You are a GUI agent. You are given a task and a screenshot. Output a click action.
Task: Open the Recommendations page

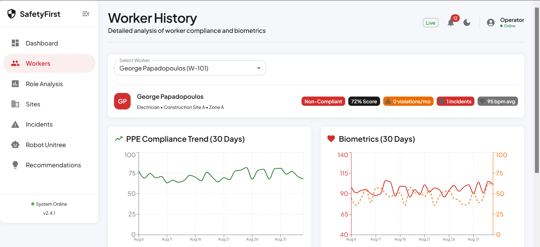(x=49, y=165)
